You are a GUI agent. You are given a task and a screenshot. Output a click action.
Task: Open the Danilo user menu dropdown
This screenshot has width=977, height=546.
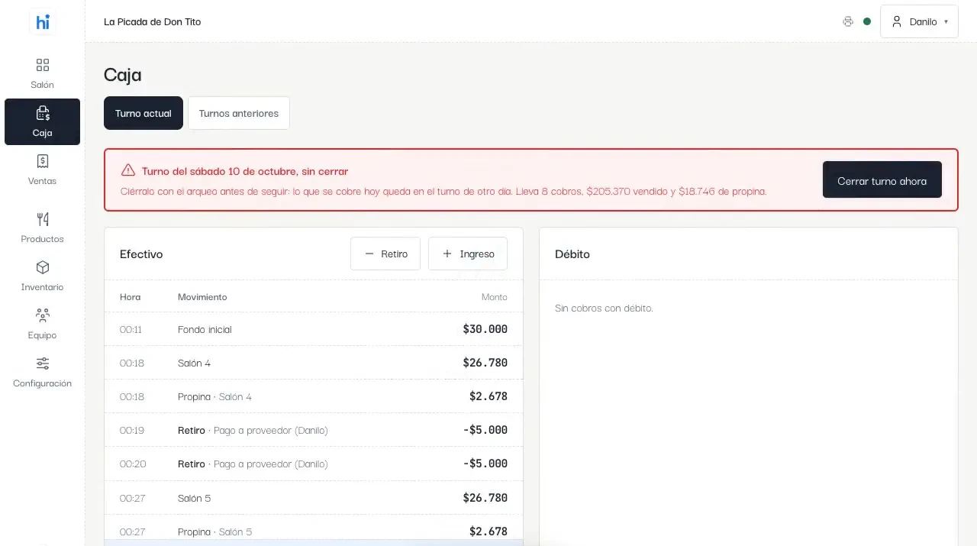click(919, 21)
